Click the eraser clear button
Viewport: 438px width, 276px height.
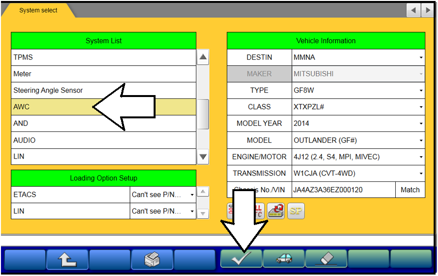coord(326,259)
